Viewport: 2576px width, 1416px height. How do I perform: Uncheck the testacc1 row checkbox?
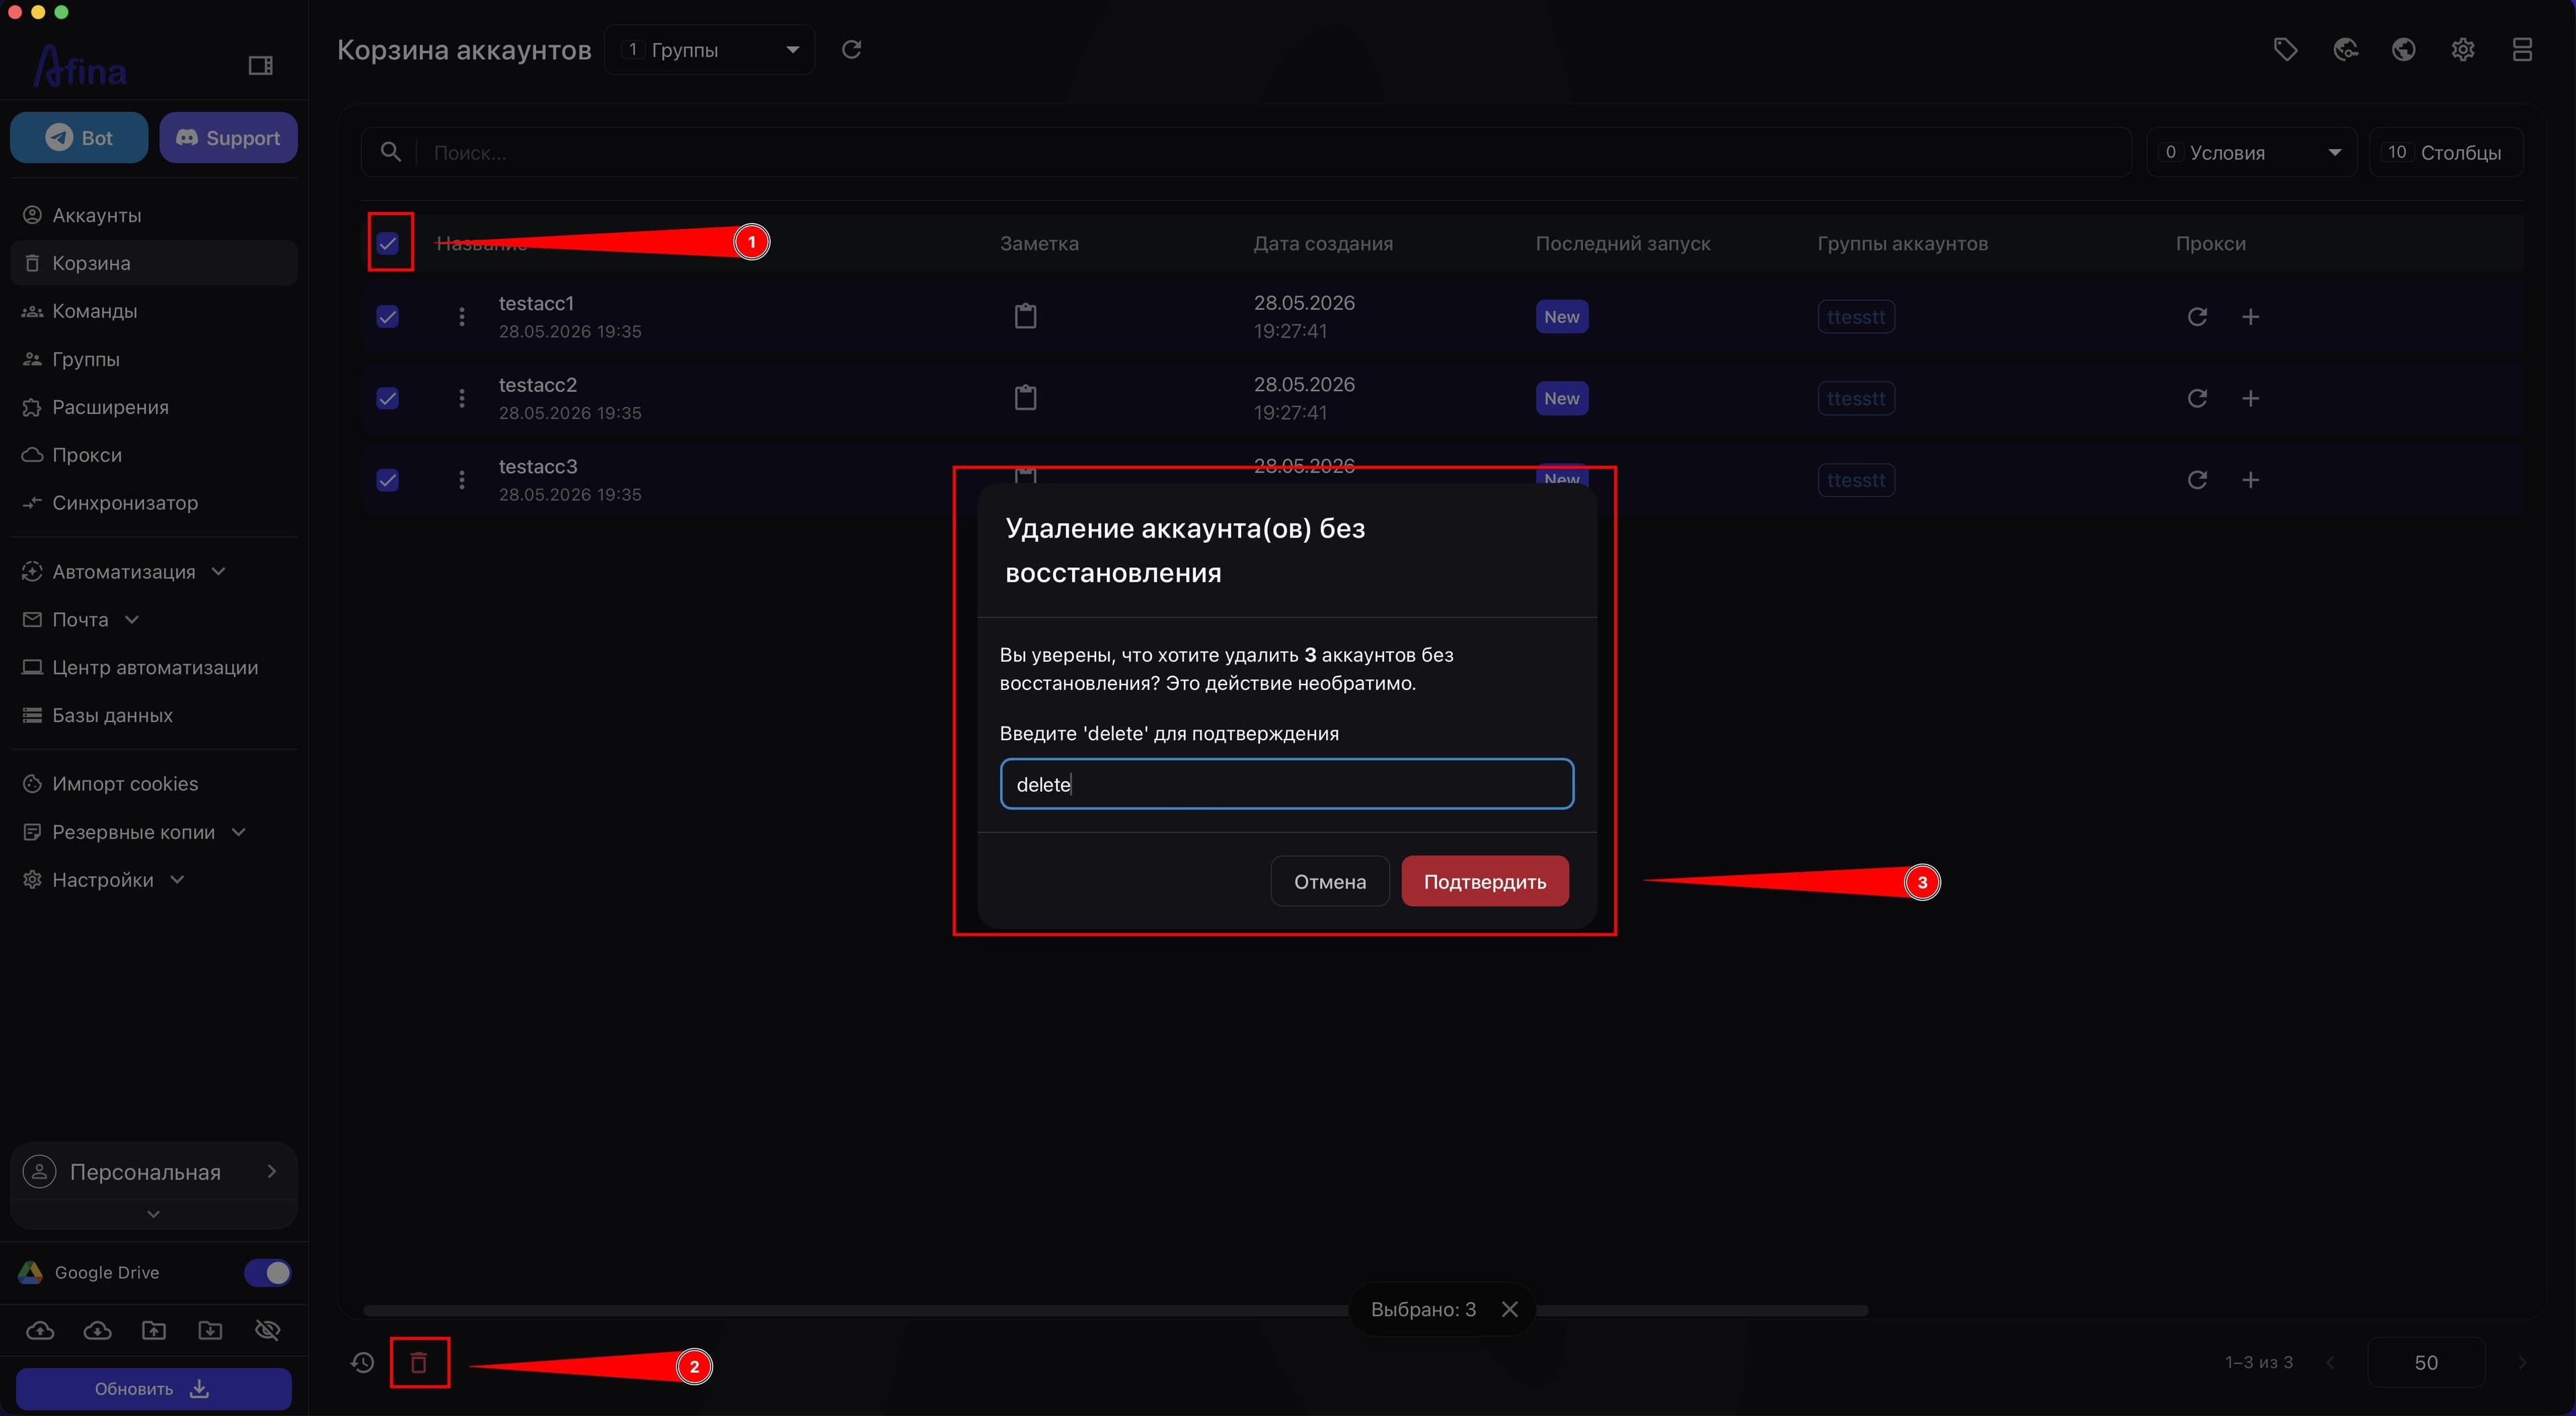(388, 317)
